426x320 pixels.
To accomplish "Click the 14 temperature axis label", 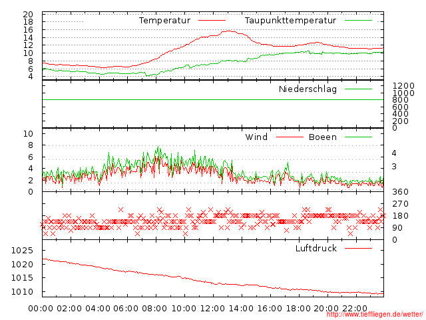I will (28, 37).
